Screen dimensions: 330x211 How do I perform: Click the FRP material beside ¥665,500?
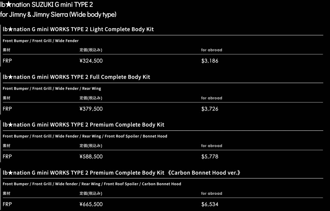[x=7, y=204]
